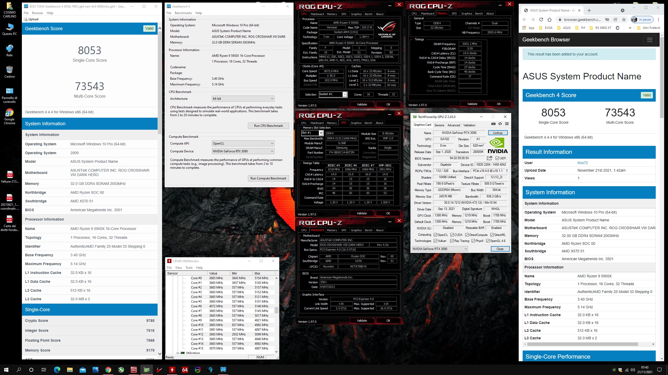The image size is (668, 375).
Task: Open Bench tab in top-left CPU-Z window
Action: pos(368,14)
